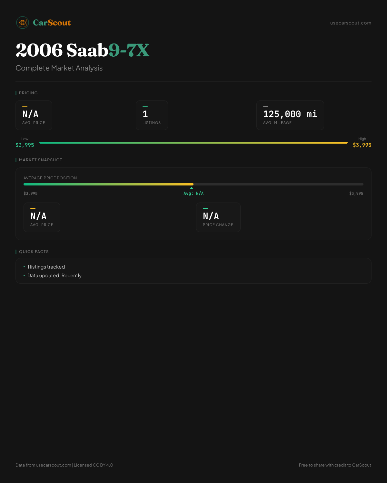Select the Market Snapshot Avg. Price card
The image size is (387, 483).
(42, 217)
